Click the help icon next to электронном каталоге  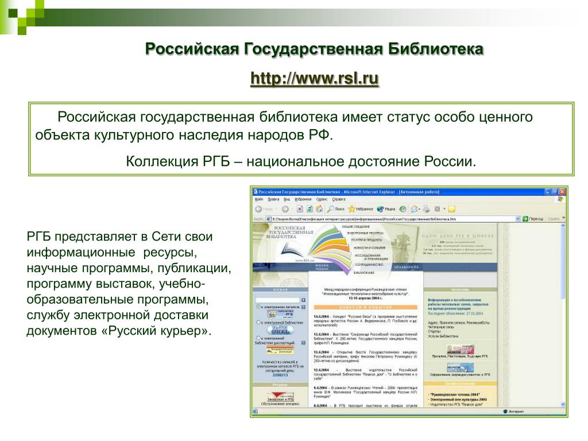click(303, 307)
